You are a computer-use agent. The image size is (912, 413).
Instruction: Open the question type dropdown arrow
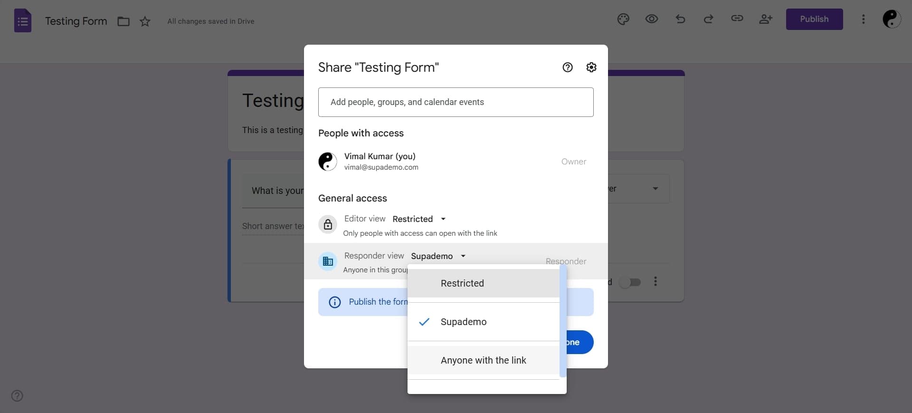(655, 189)
